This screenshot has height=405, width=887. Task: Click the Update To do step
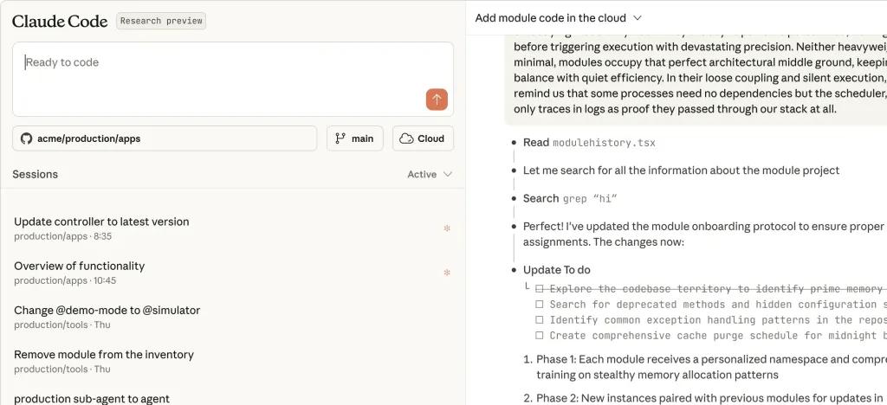click(x=557, y=270)
